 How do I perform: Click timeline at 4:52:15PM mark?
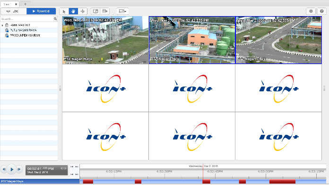tap(113, 172)
